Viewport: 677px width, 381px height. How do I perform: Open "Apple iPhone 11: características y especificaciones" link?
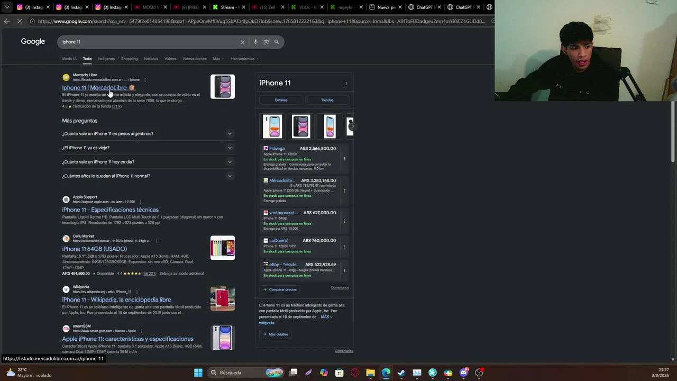click(127, 339)
